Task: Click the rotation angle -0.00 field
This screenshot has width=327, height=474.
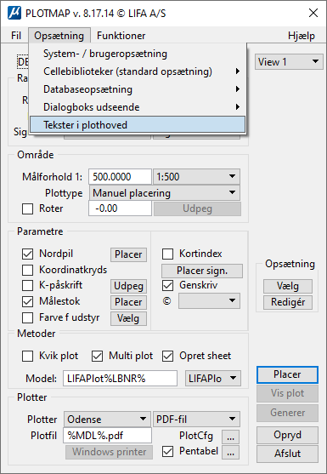Action: (120, 208)
